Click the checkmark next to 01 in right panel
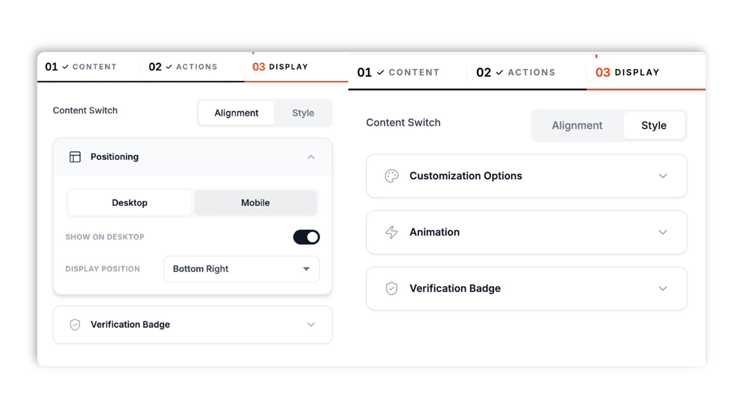This screenshot has width=744, height=418. tap(381, 72)
